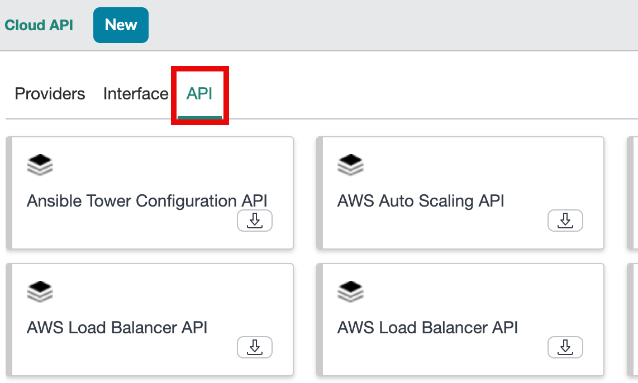Switch to the Providers tab
This screenshot has width=638, height=383.
50,94
